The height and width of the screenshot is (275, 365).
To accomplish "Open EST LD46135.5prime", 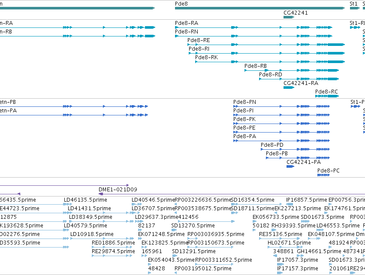I will pyautogui.click(x=85, y=200).
